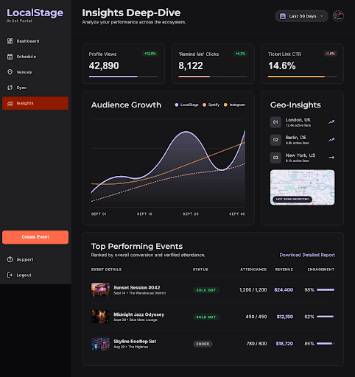Click Download Detailed Report link
This screenshot has height=377, width=355.
307,255
